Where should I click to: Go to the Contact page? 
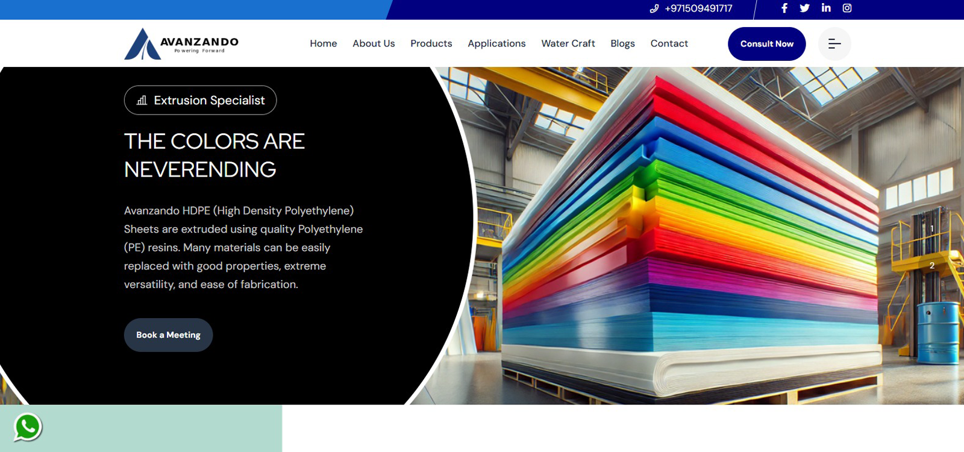(669, 43)
